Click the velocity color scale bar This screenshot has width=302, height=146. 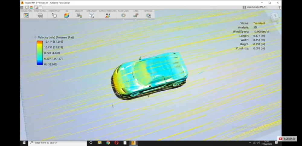point(40,53)
